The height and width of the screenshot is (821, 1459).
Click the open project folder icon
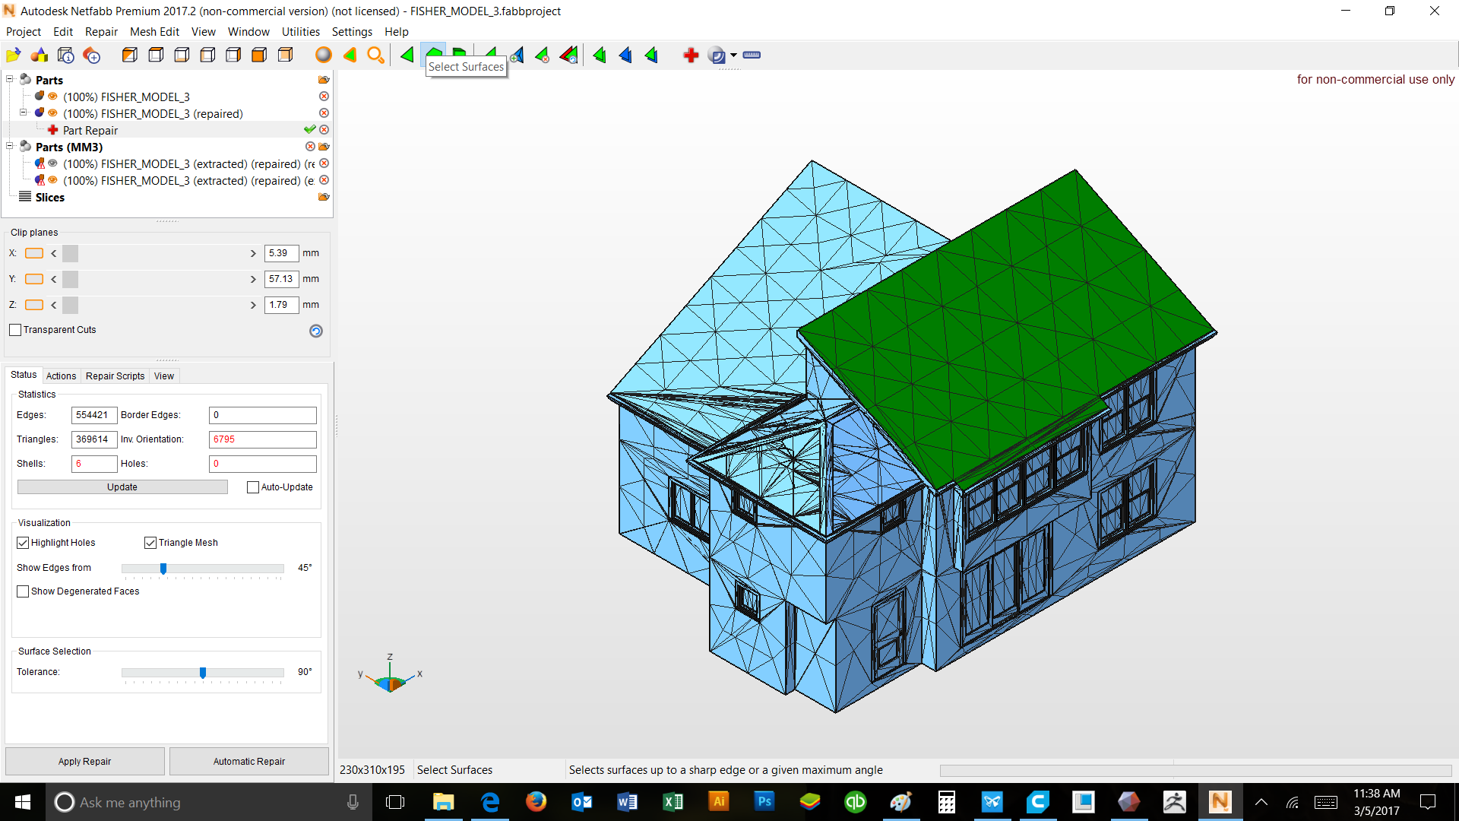[x=13, y=55]
